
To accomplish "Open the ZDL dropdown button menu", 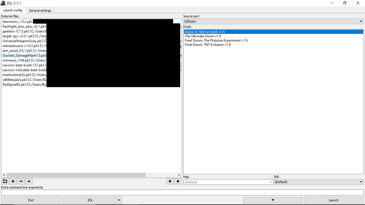I will (92, 200).
